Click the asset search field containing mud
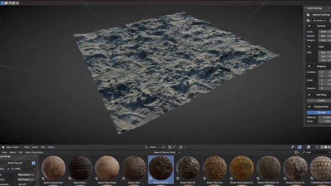Screen dimensions: 331x186 point(316,152)
